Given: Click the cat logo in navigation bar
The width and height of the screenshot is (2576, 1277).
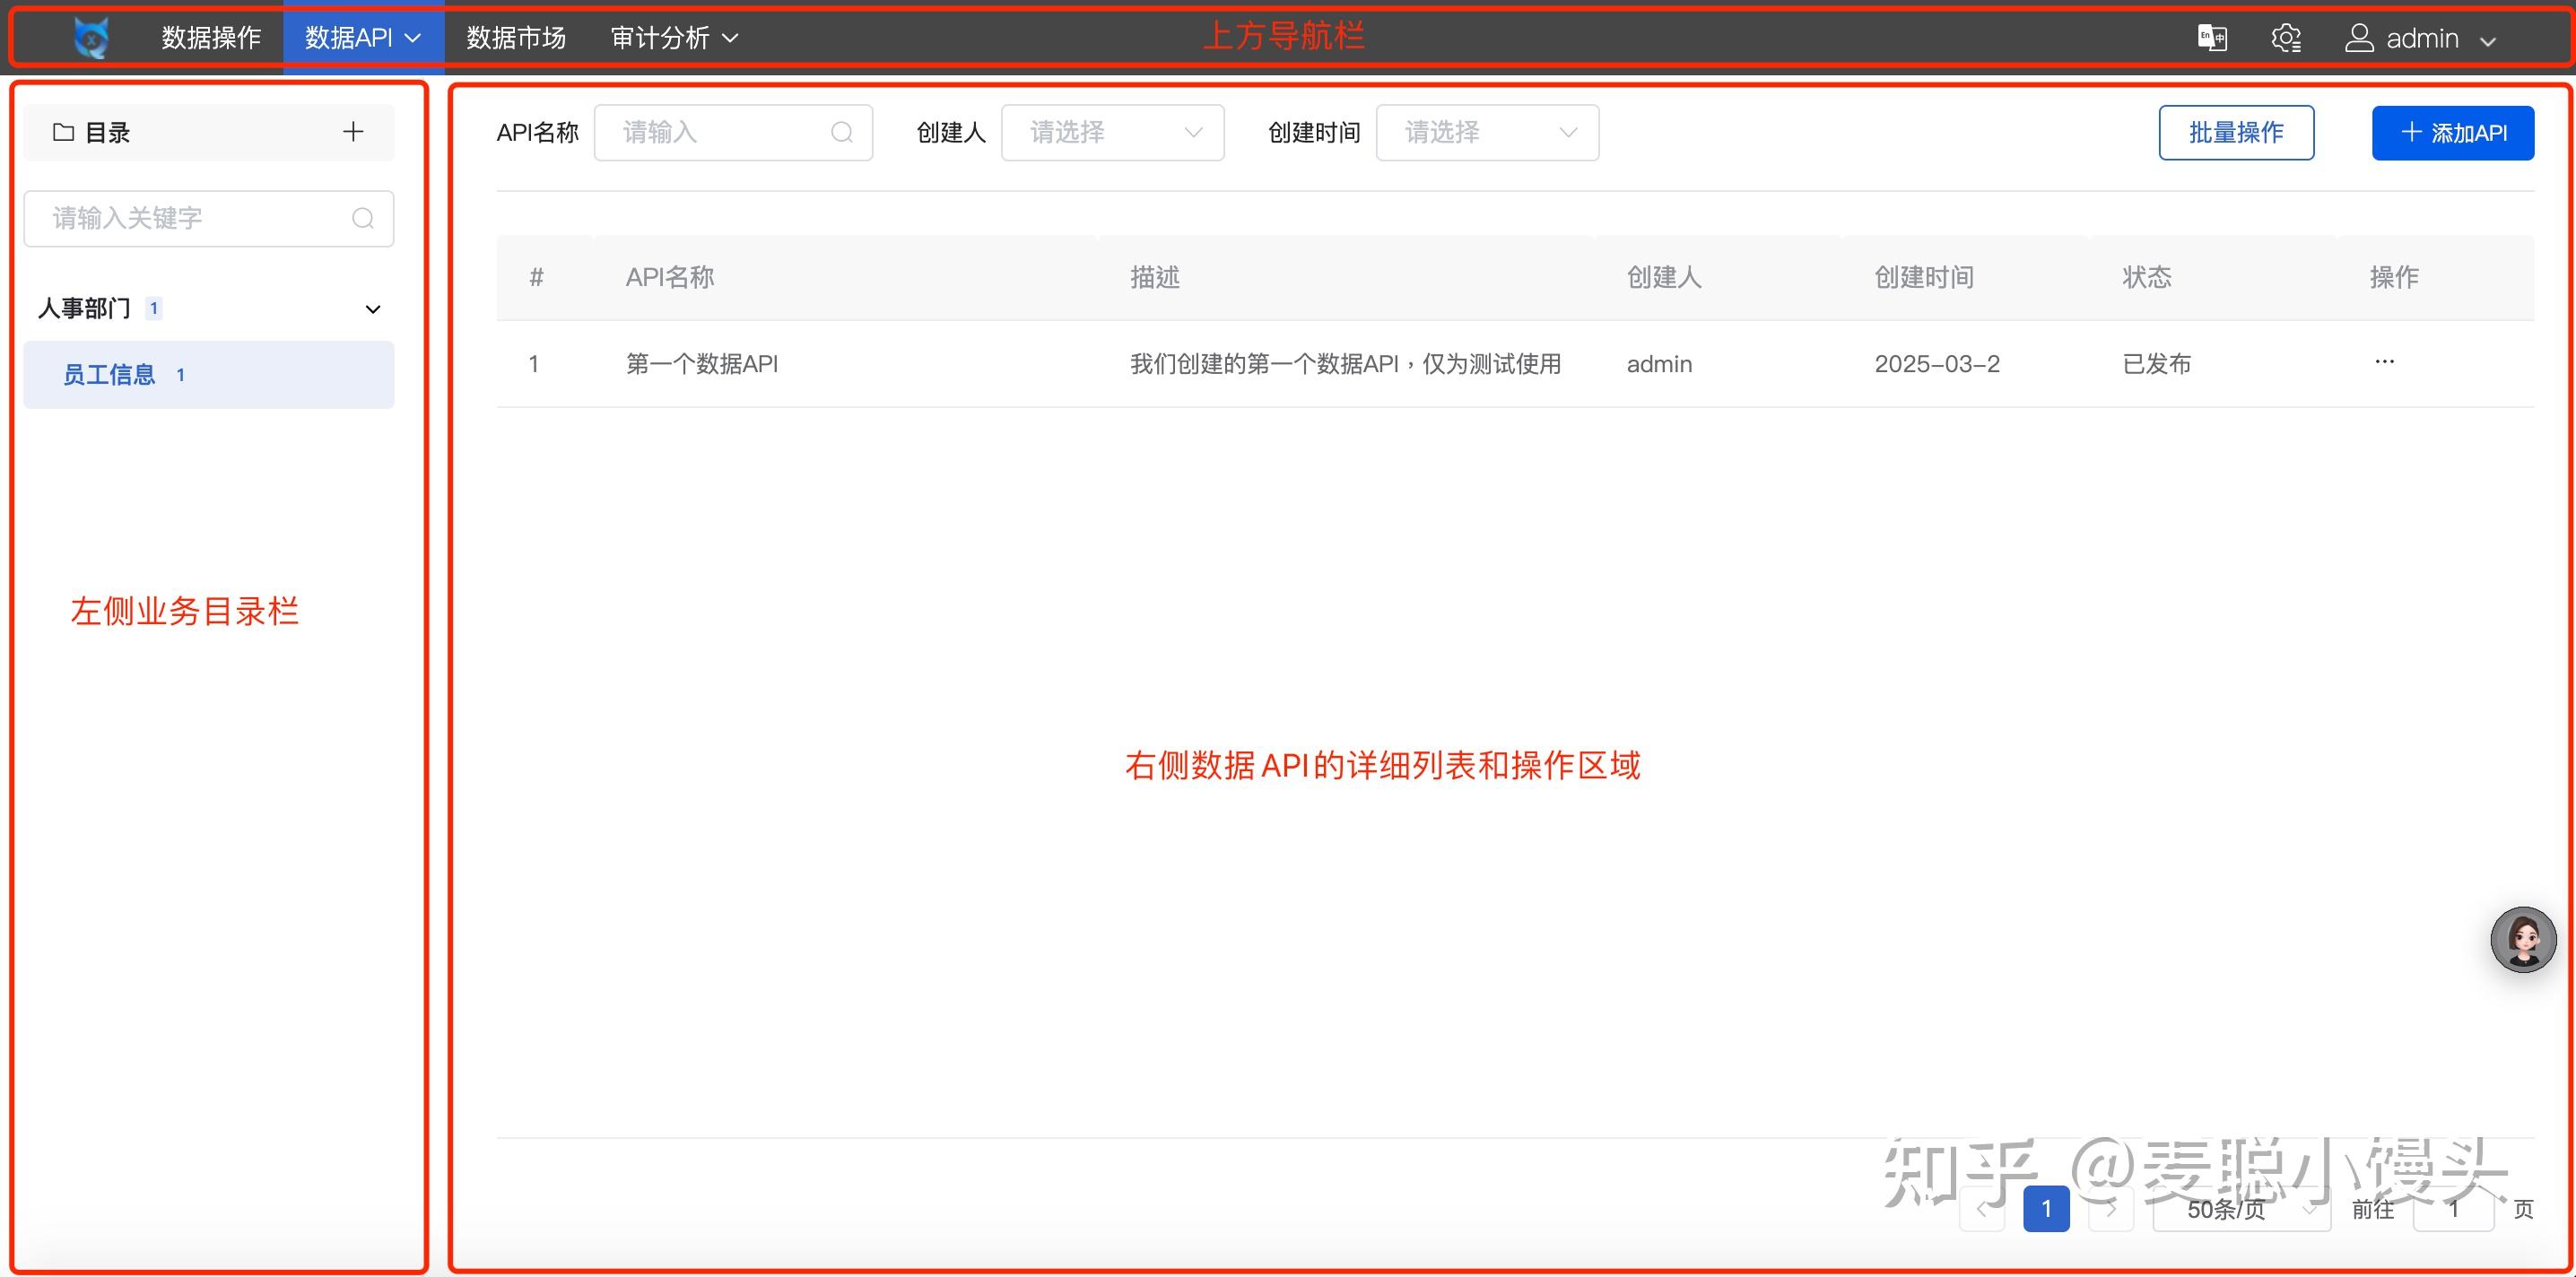Looking at the screenshot, I should (92, 38).
